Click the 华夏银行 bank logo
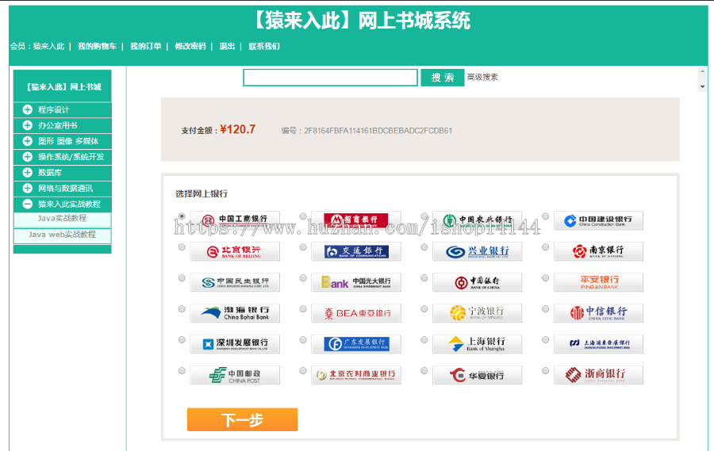Screen dimensions: 714x451 [x=478, y=375]
